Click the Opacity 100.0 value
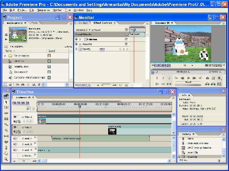 pos(102,49)
